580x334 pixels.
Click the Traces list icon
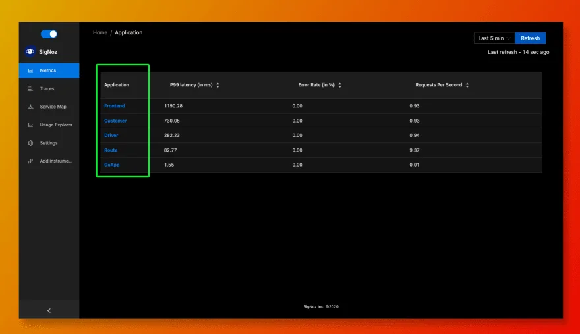pyautogui.click(x=30, y=89)
